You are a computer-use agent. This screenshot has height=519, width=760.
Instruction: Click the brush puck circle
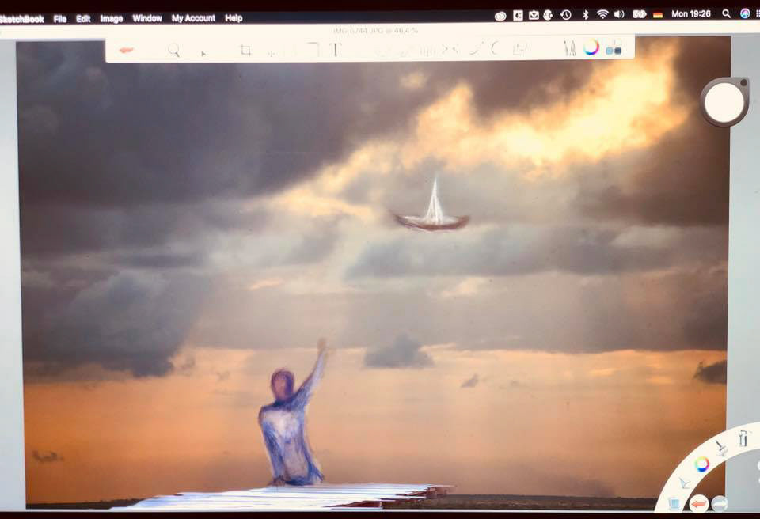coord(724,102)
